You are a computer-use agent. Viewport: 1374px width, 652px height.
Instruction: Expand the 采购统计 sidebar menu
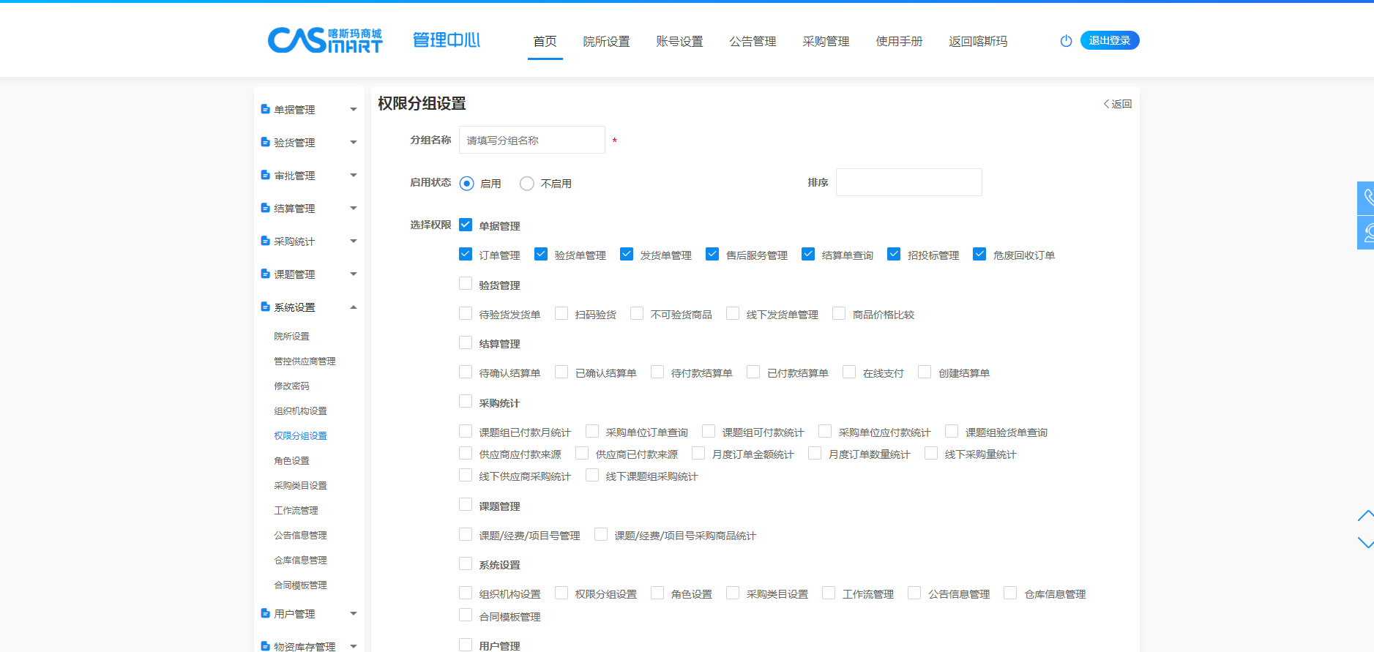(x=309, y=241)
